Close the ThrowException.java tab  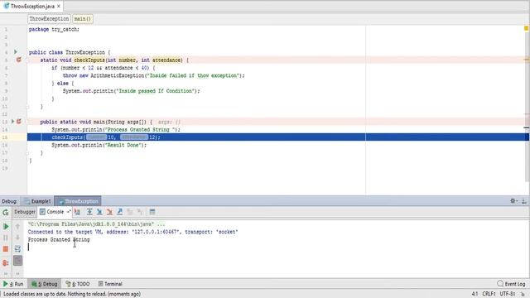point(59,6)
